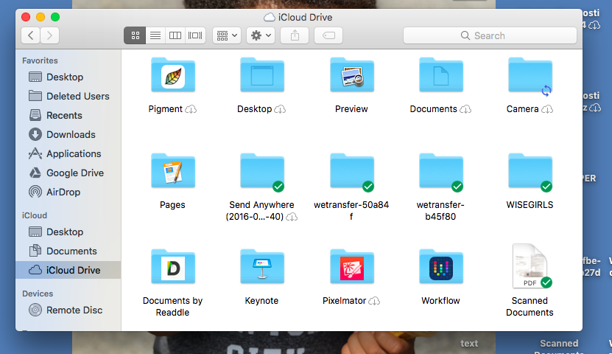The image size is (612, 354).
Task: Click the cloud download icon beside Documents
Action: point(465,109)
